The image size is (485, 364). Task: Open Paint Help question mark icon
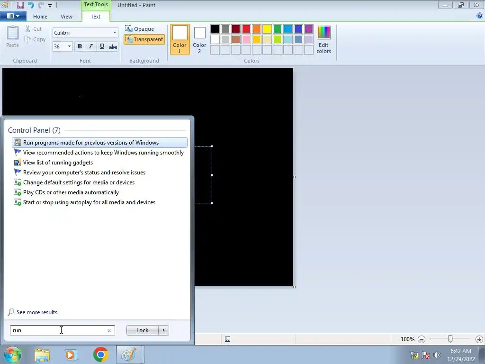coord(480,16)
